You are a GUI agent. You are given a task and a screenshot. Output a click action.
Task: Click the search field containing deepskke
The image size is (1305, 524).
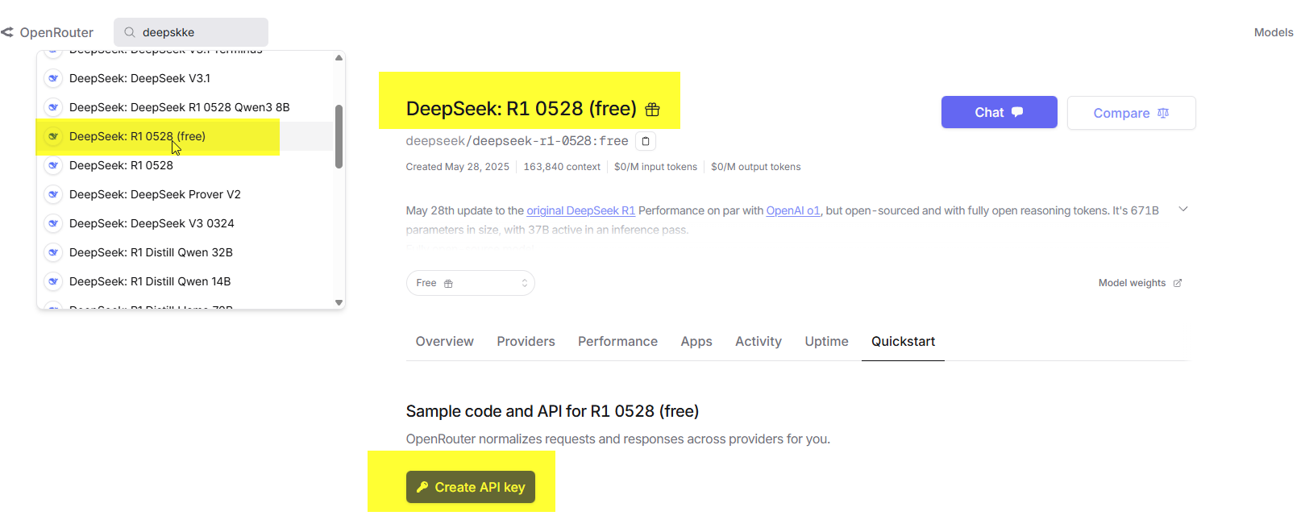[x=191, y=32]
